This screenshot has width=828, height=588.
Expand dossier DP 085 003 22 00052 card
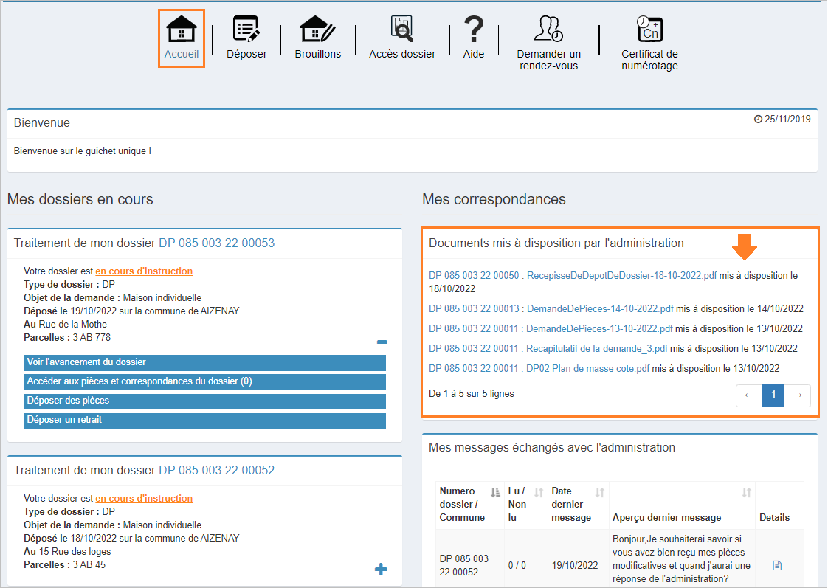[x=381, y=570]
